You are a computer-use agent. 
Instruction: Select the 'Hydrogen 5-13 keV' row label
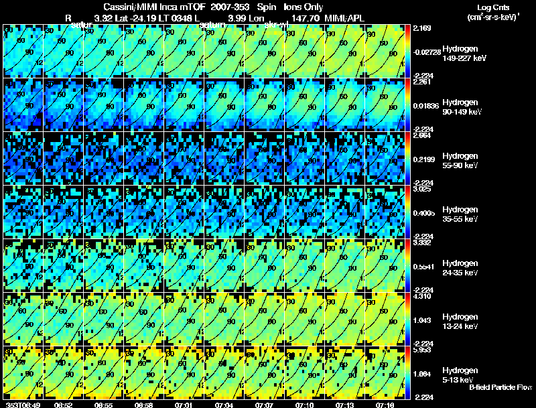click(460, 375)
